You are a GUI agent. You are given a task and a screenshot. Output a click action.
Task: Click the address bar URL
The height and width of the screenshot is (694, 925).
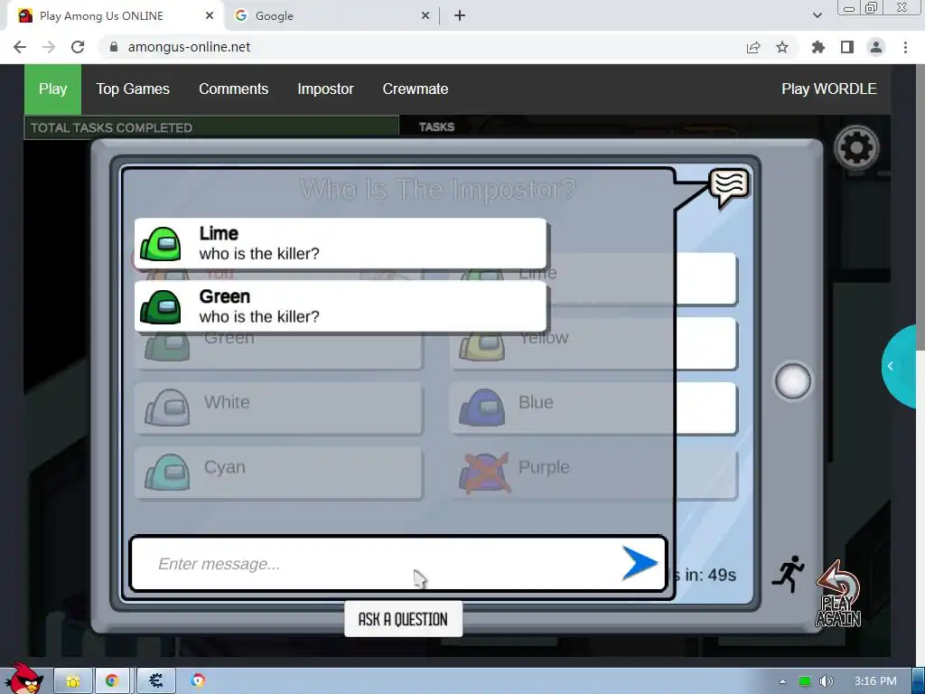[x=189, y=47]
